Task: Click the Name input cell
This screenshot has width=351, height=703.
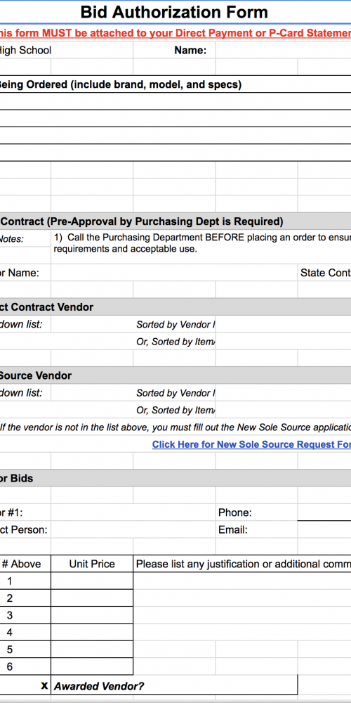Action: 283,50
